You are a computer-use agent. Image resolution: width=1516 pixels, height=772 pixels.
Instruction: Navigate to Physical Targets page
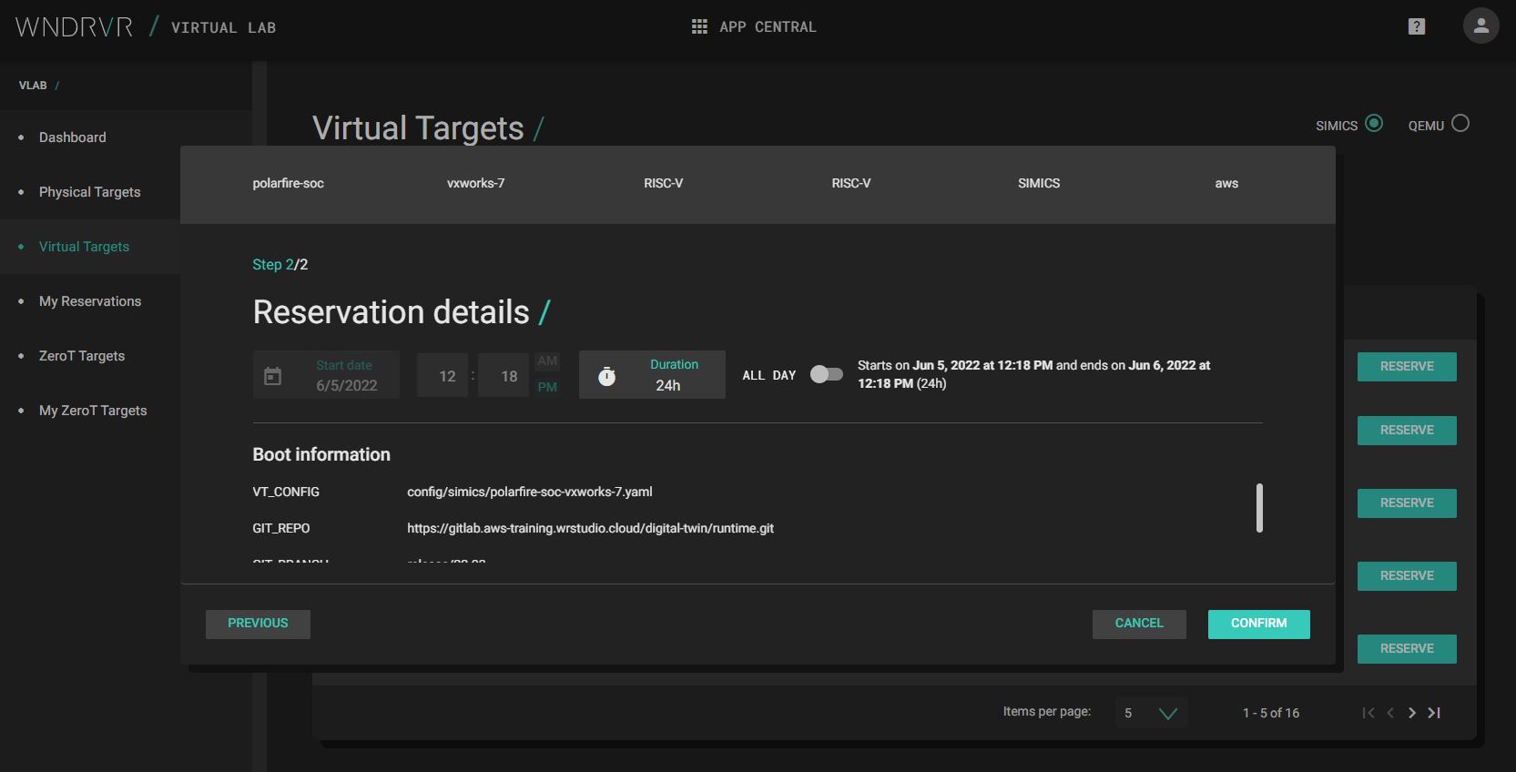coord(89,192)
